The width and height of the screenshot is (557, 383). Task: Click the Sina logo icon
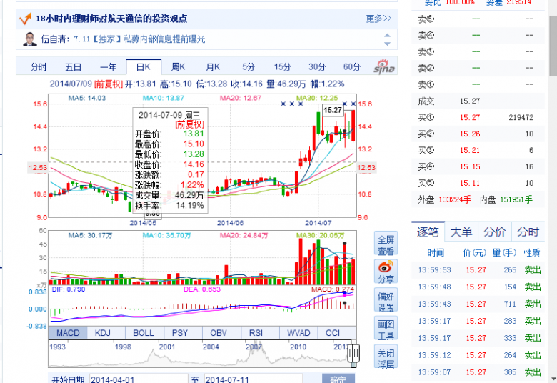tap(384, 66)
